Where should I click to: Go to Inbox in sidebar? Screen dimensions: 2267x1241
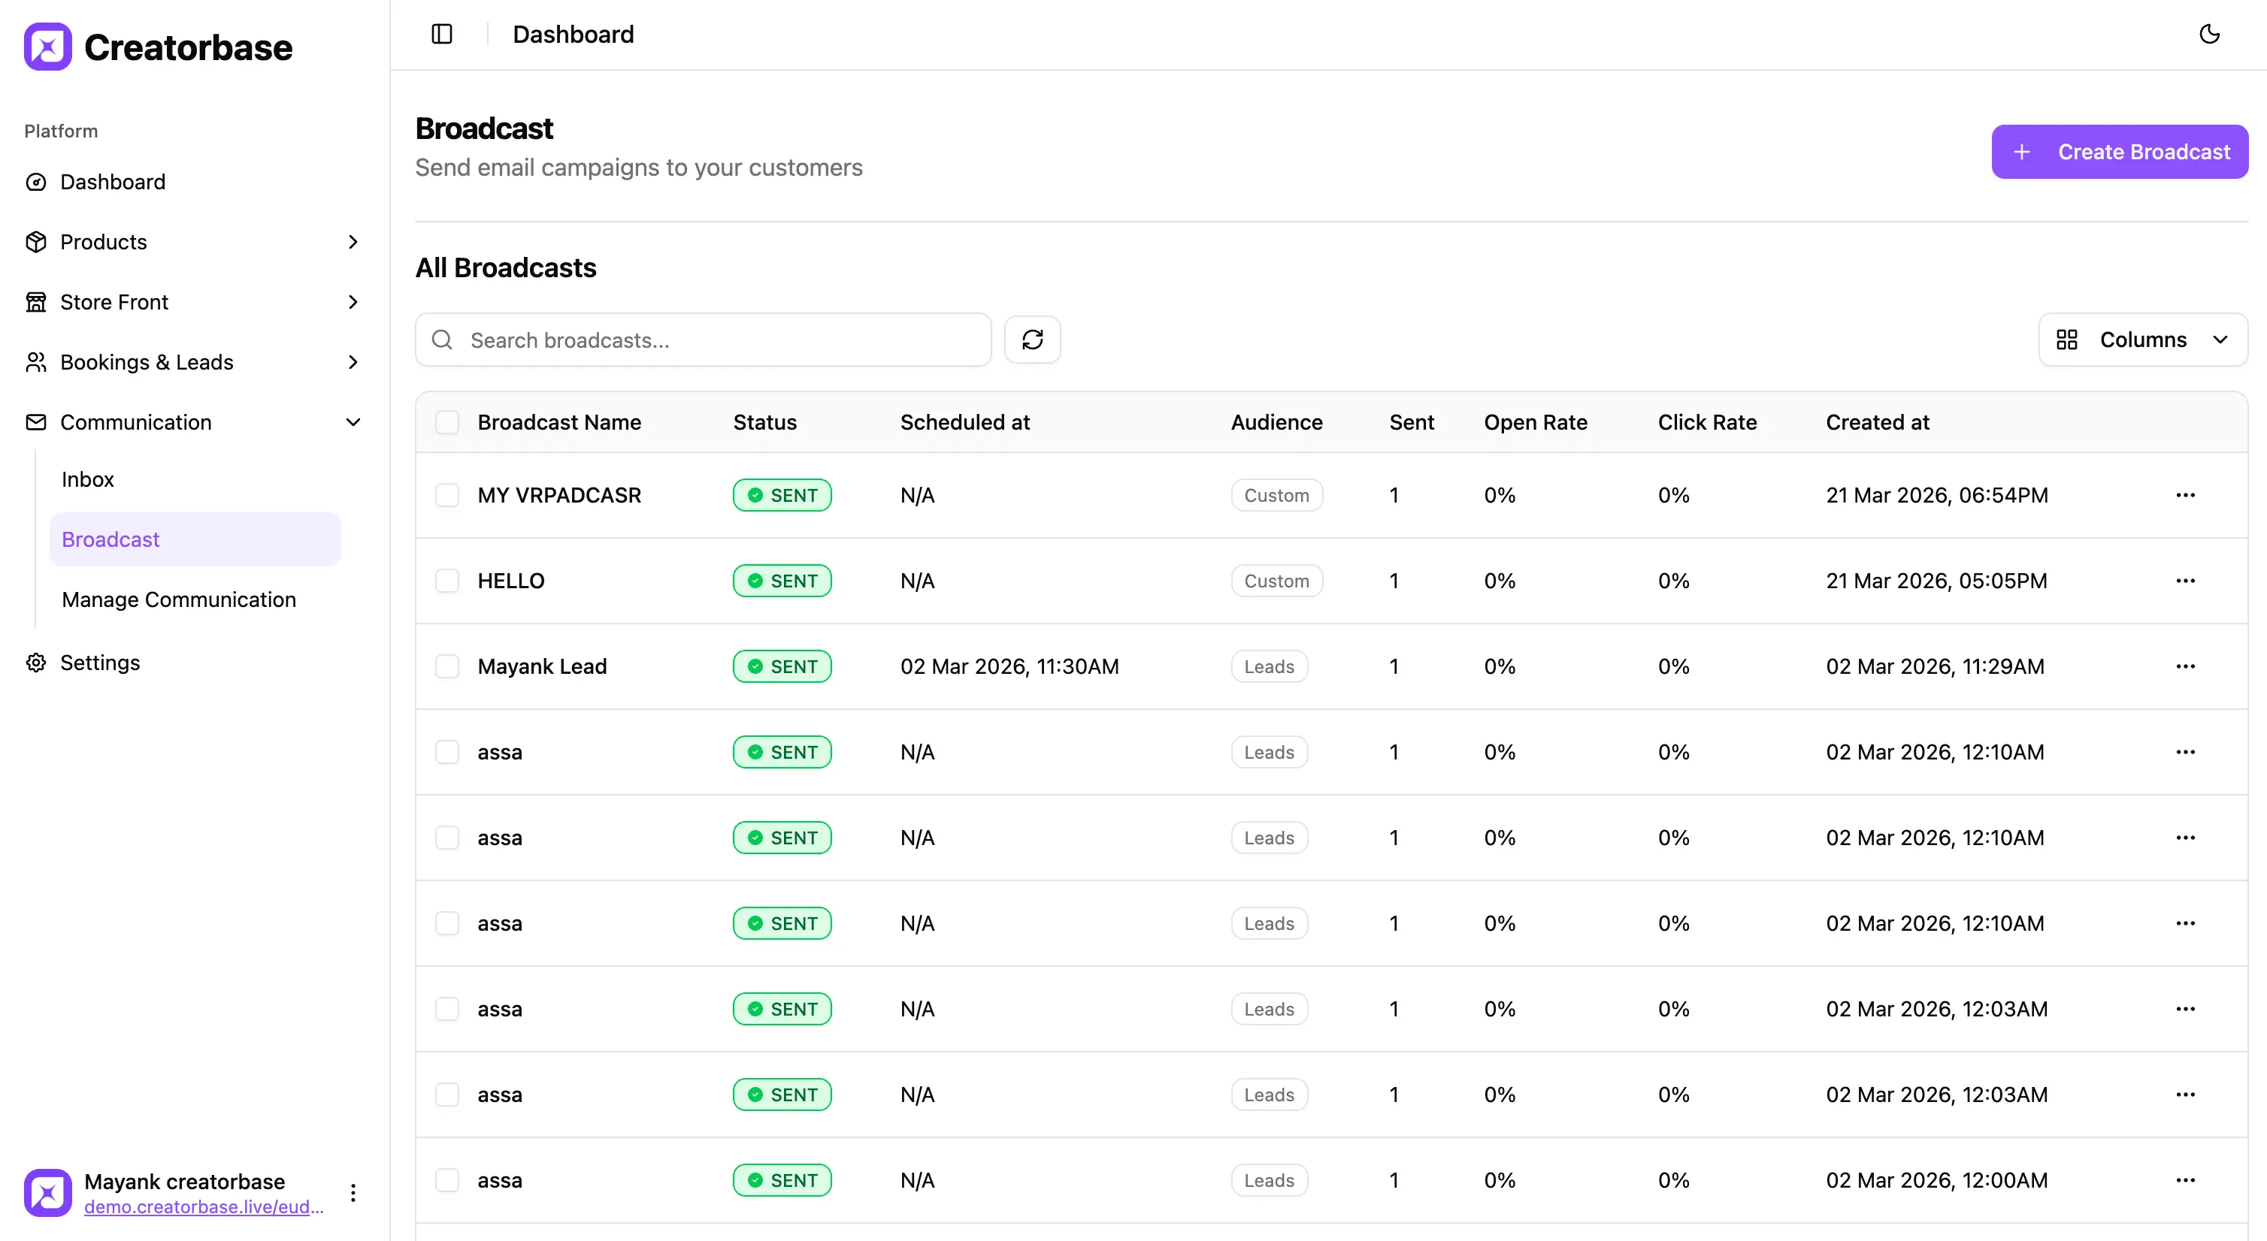pos(88,479)
